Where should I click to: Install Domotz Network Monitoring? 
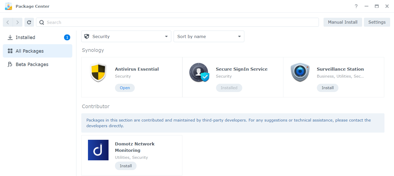(x=126, y=166)
